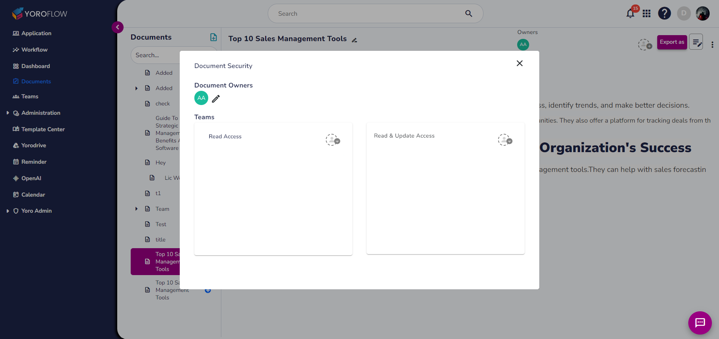719x339 pixels.
Task: Open the apps grid launcher icon
Action: pyautogui.click(x=647, y=13)
